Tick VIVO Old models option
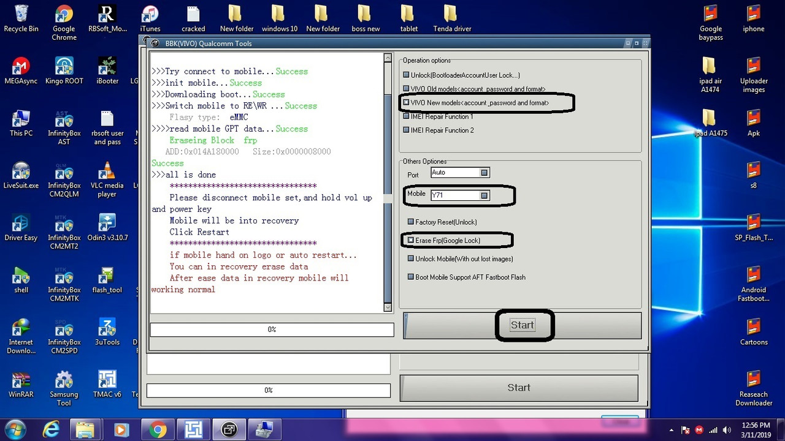Screen dimensions: 785x441 click(x=406, y=89)
